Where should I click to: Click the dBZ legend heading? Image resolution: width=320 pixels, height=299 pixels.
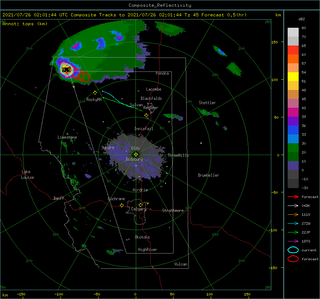(x=302, y=19)
